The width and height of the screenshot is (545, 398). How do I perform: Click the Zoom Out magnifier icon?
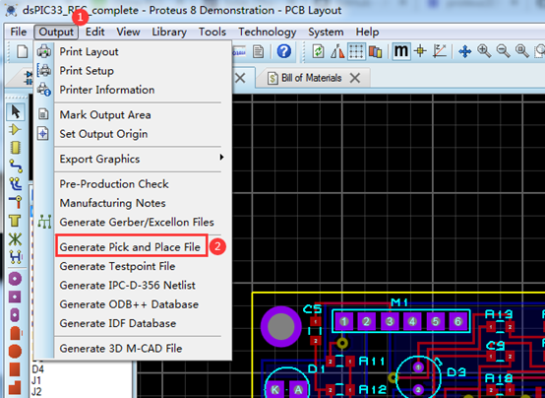click(x=503, y=51)
